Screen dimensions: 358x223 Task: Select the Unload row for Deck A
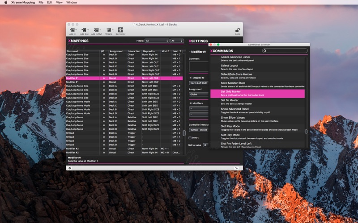pyautogui.click(x=124, y=133)
